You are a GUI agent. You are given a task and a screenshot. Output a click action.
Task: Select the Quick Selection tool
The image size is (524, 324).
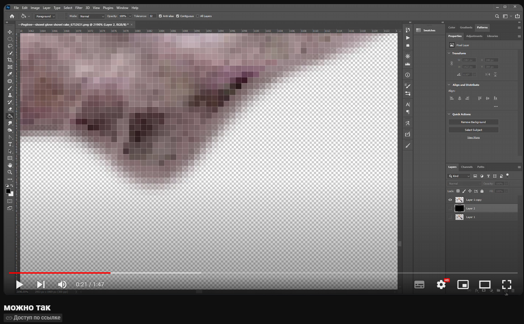pos(10,53)
